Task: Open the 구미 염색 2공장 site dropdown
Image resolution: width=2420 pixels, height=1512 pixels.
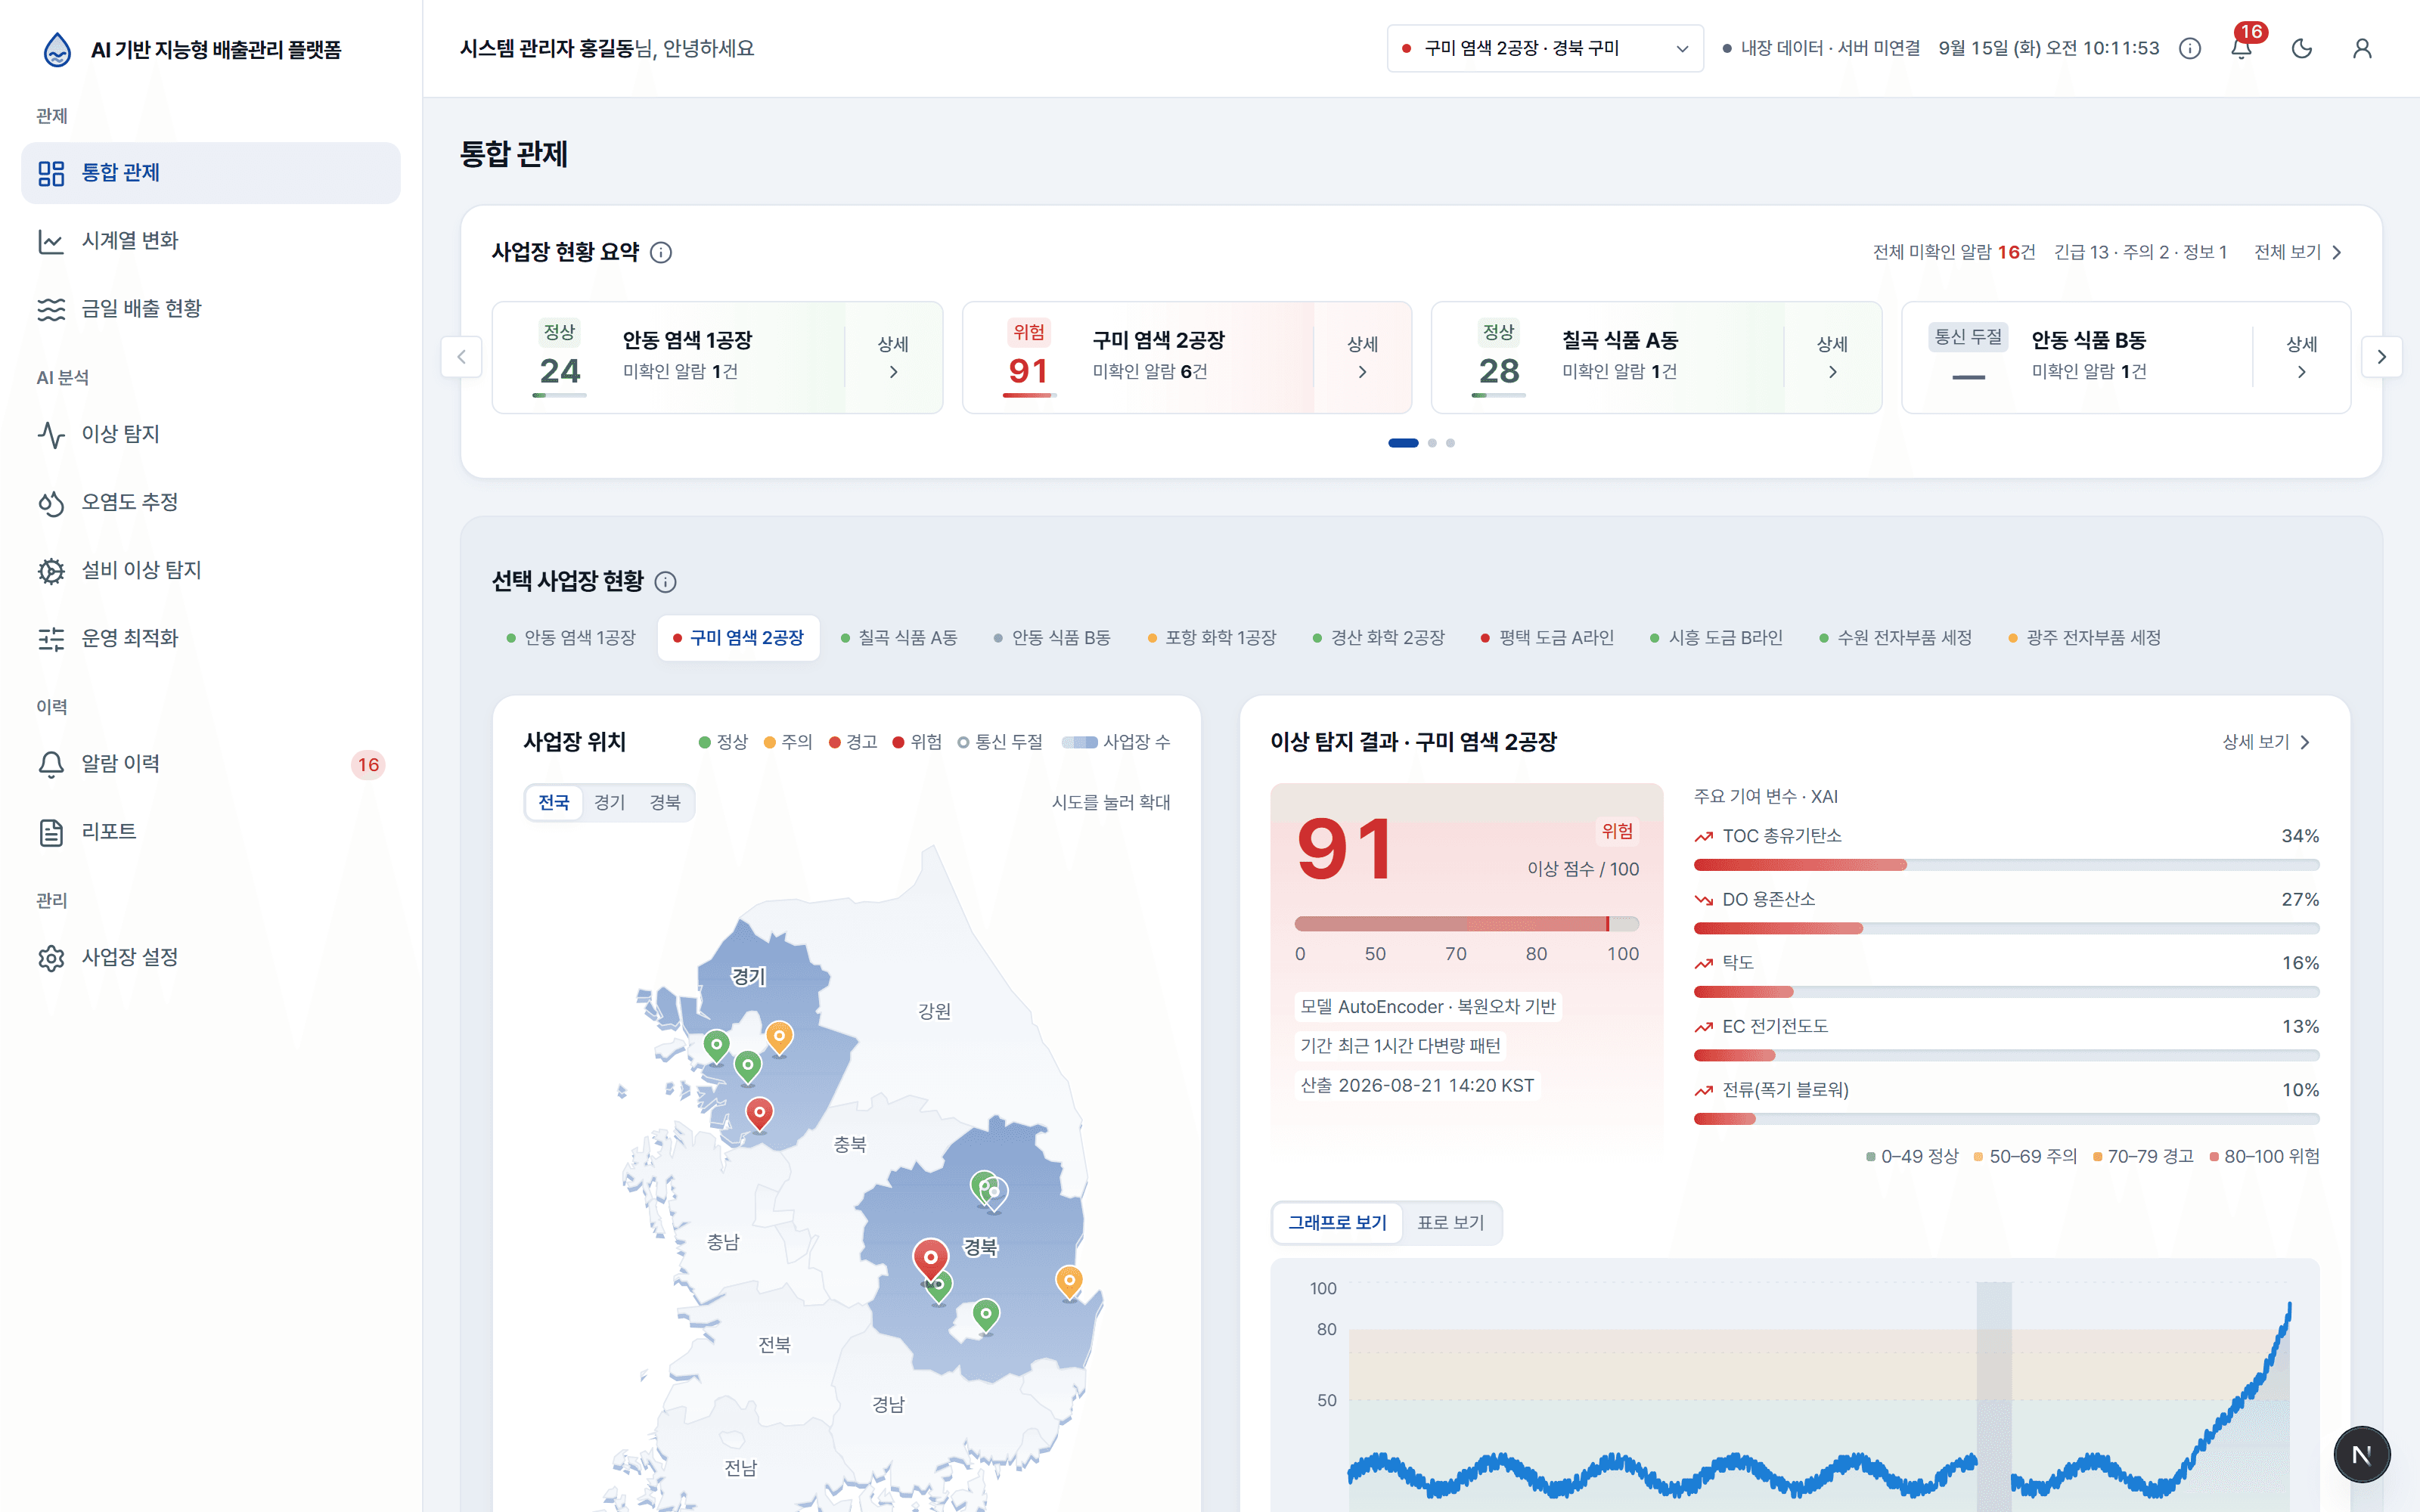Action: (x=1545, y=48)
